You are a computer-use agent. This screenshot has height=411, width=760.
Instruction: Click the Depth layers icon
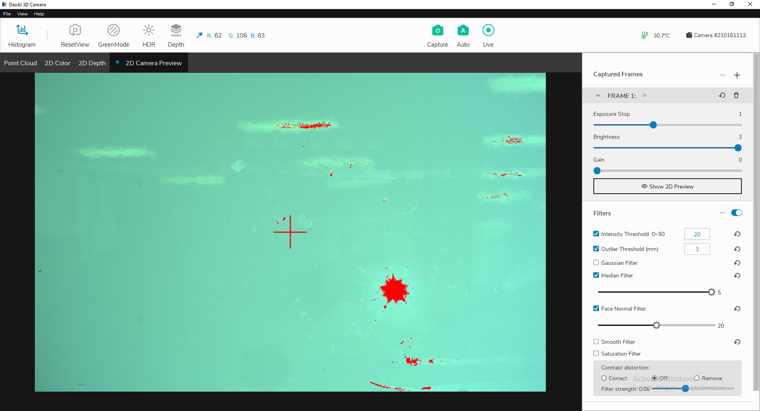tap(176, 36)
